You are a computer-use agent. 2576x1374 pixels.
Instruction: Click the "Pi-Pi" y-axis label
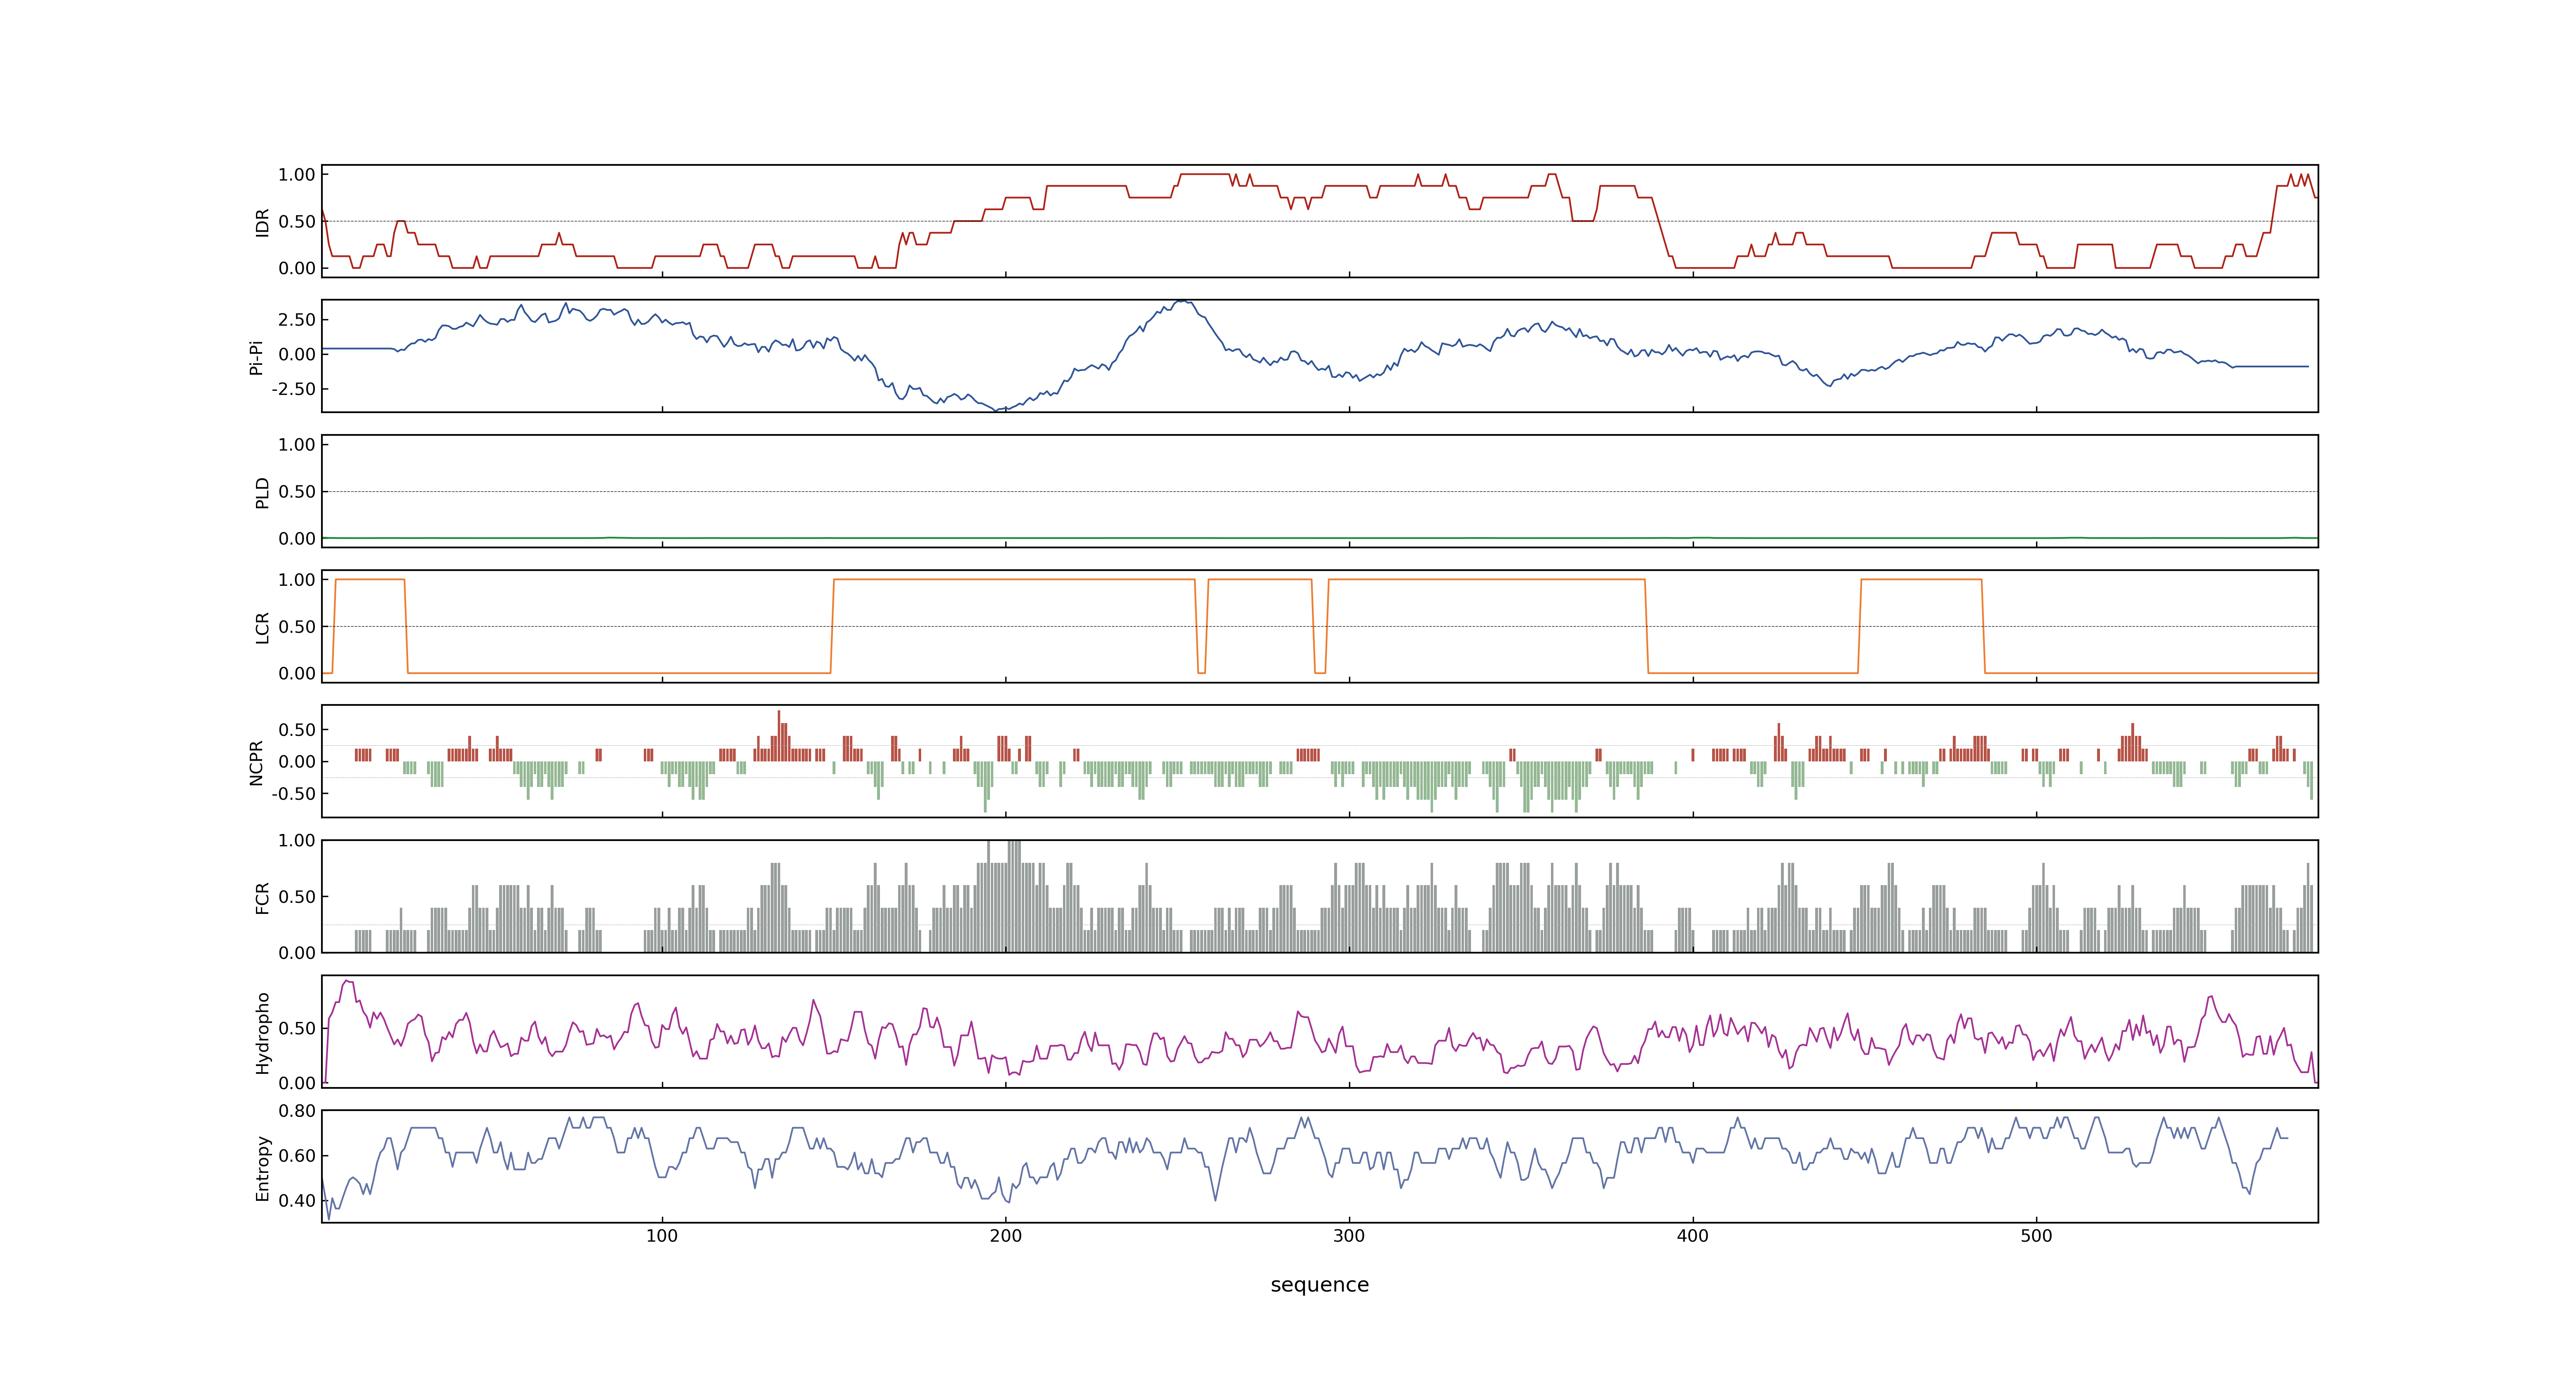click(256, 357)
